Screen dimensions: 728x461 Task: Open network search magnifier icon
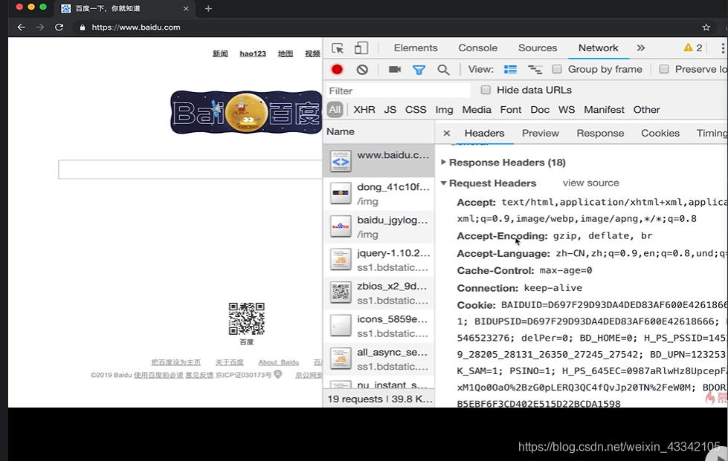(443, 70)
